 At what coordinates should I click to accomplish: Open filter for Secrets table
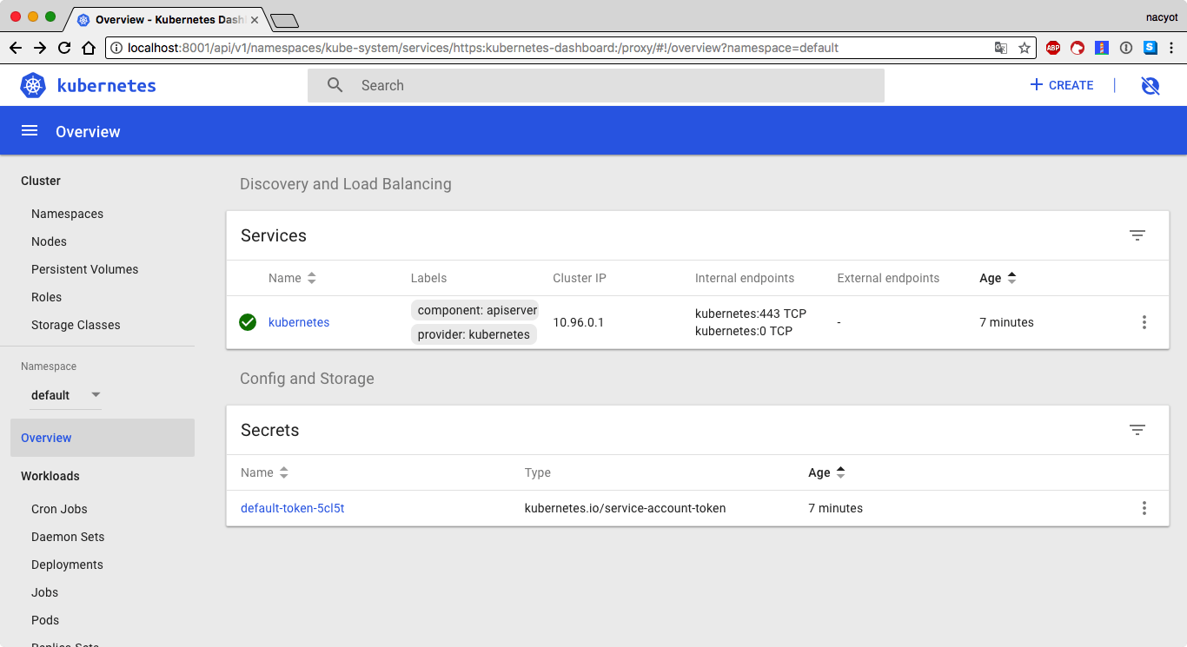click(x=1137, y=430)
